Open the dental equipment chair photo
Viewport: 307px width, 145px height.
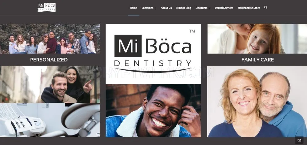pos(50,120)
